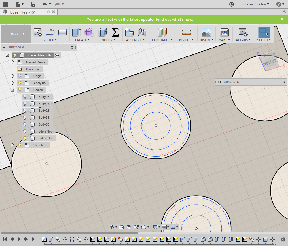Expand the COMMENTS panel
This screenshot has height=246, width=288.
click(284, 82)
